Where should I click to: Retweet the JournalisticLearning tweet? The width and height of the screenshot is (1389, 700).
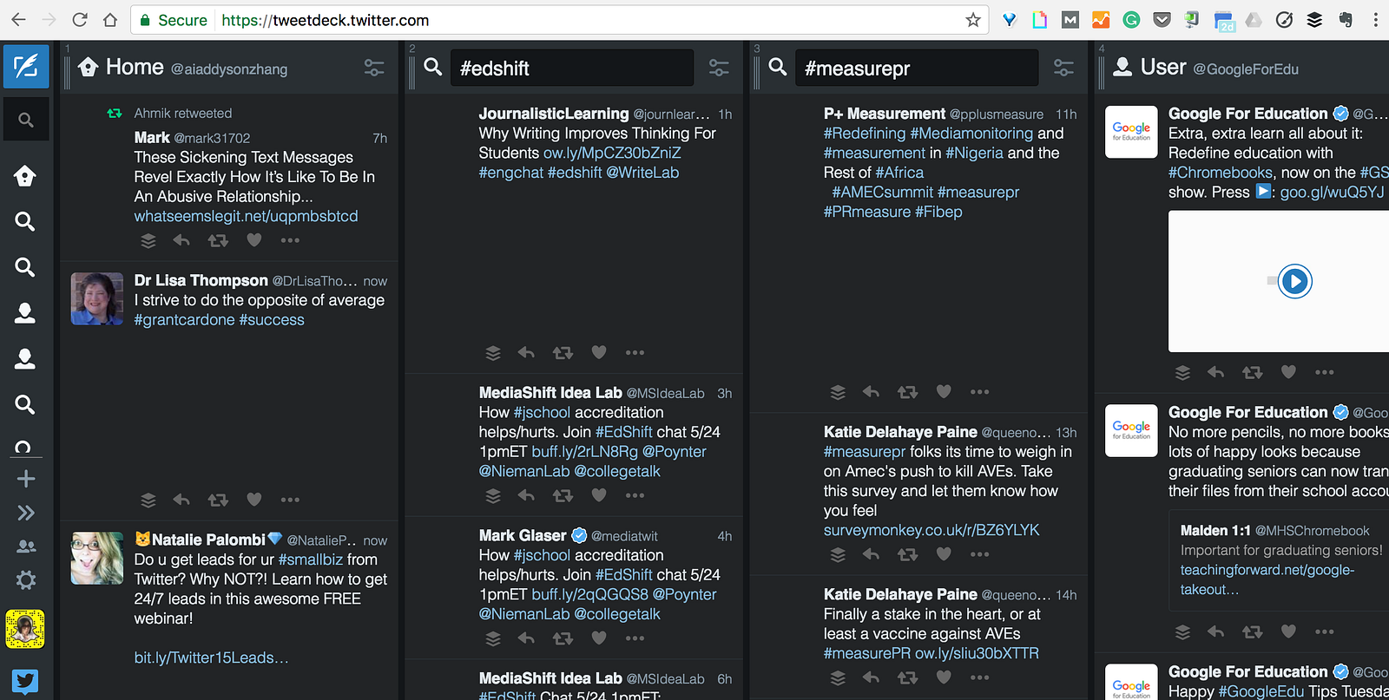coord(563,352)
